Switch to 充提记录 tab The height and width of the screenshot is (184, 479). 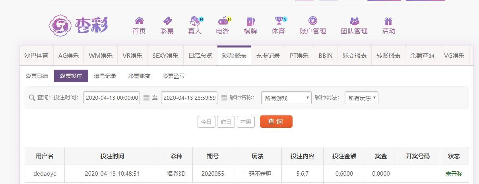(268, 56)
